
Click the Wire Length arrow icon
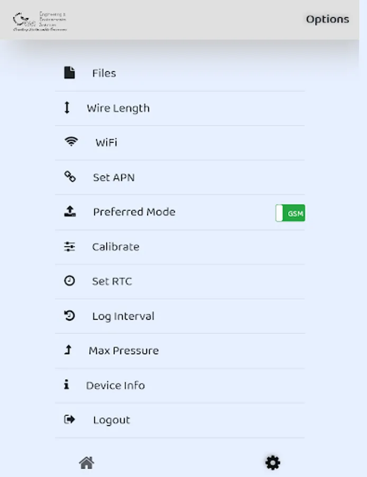pos(67,107)
